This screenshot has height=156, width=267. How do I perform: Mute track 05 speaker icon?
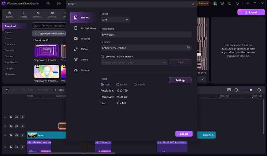(x=22, y=126)
